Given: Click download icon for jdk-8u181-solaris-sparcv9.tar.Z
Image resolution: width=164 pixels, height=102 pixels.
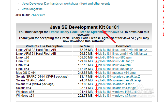Looking at the screenshot, I should (96, 77).
